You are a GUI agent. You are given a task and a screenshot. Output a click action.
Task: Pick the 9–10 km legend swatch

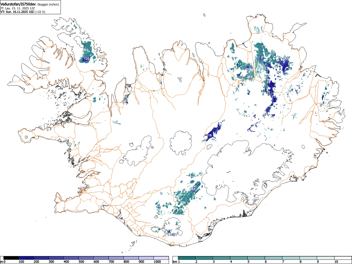pyautogui.click(x=325, y=258)
